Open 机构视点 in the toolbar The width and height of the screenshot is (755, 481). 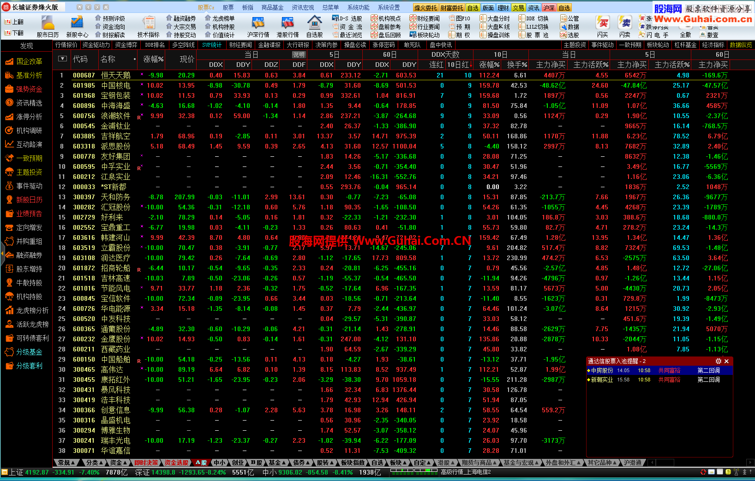point(386,18)
